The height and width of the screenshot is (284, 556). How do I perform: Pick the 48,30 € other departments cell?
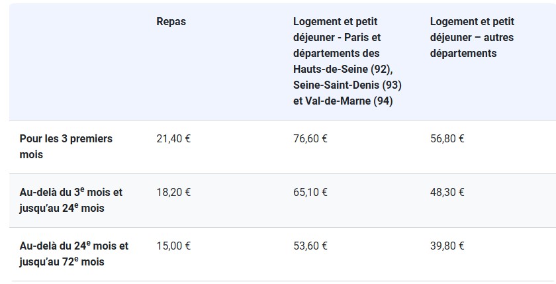coord(447,193)
